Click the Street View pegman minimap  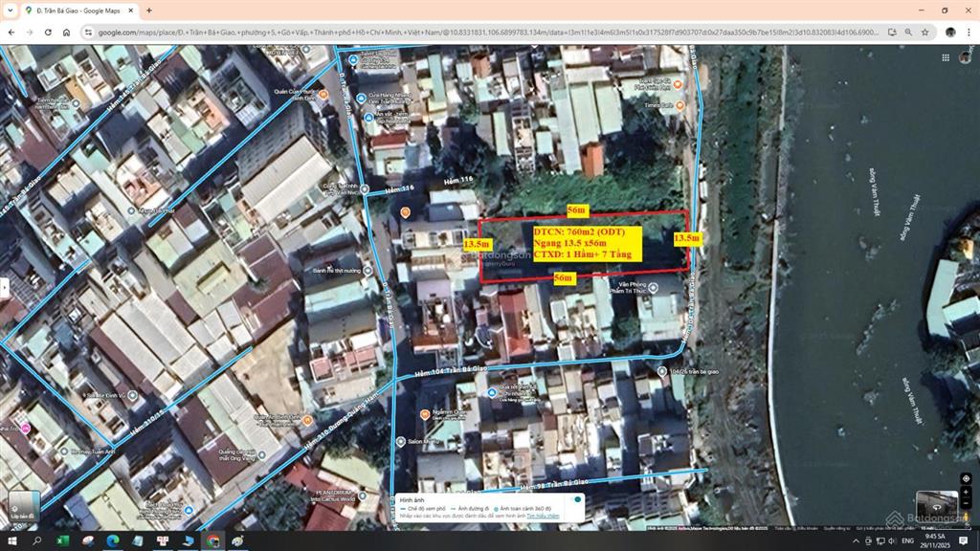point(936,507)
